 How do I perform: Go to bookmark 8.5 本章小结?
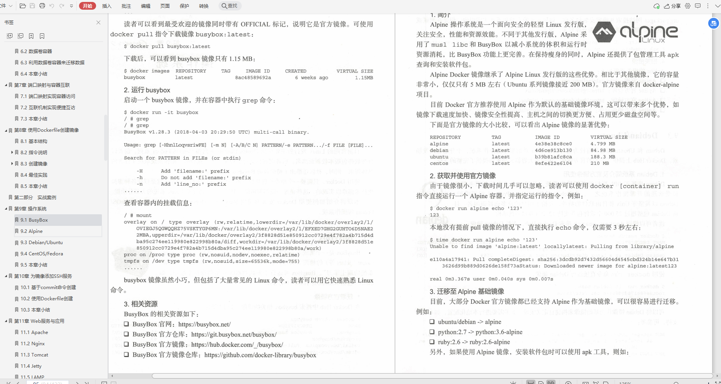(34, 186)
